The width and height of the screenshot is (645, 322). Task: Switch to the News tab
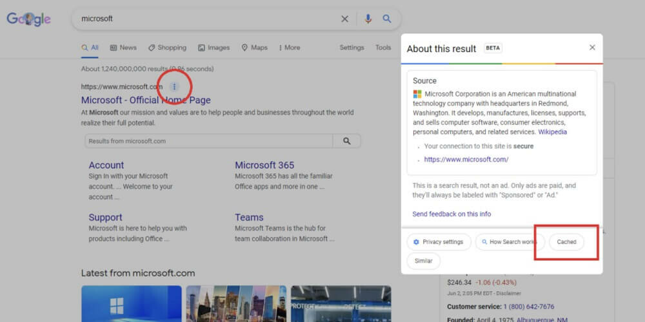point(123,48)
